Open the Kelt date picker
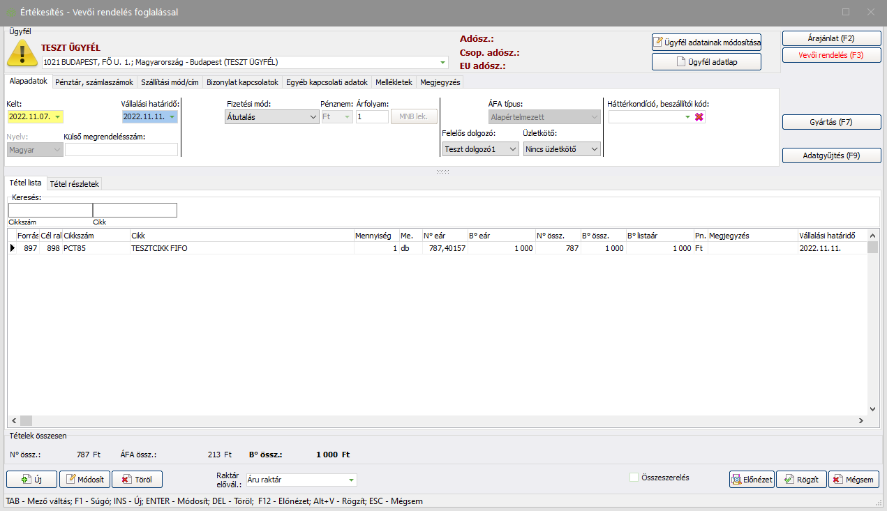 click(57, 117)
